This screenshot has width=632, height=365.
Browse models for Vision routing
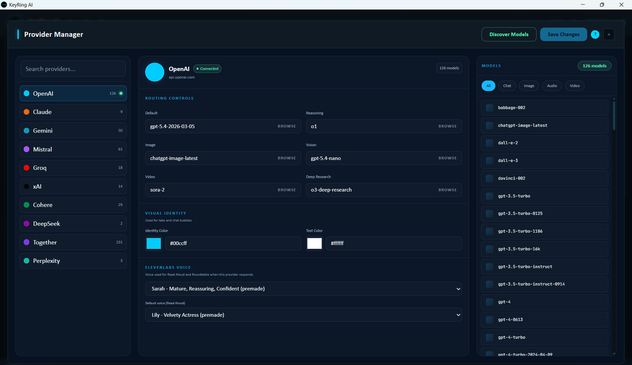pos(448,158)
